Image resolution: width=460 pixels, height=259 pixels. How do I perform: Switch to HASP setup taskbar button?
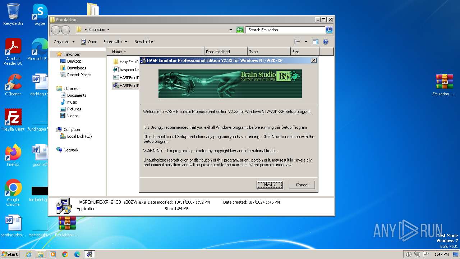click(89, 254)
